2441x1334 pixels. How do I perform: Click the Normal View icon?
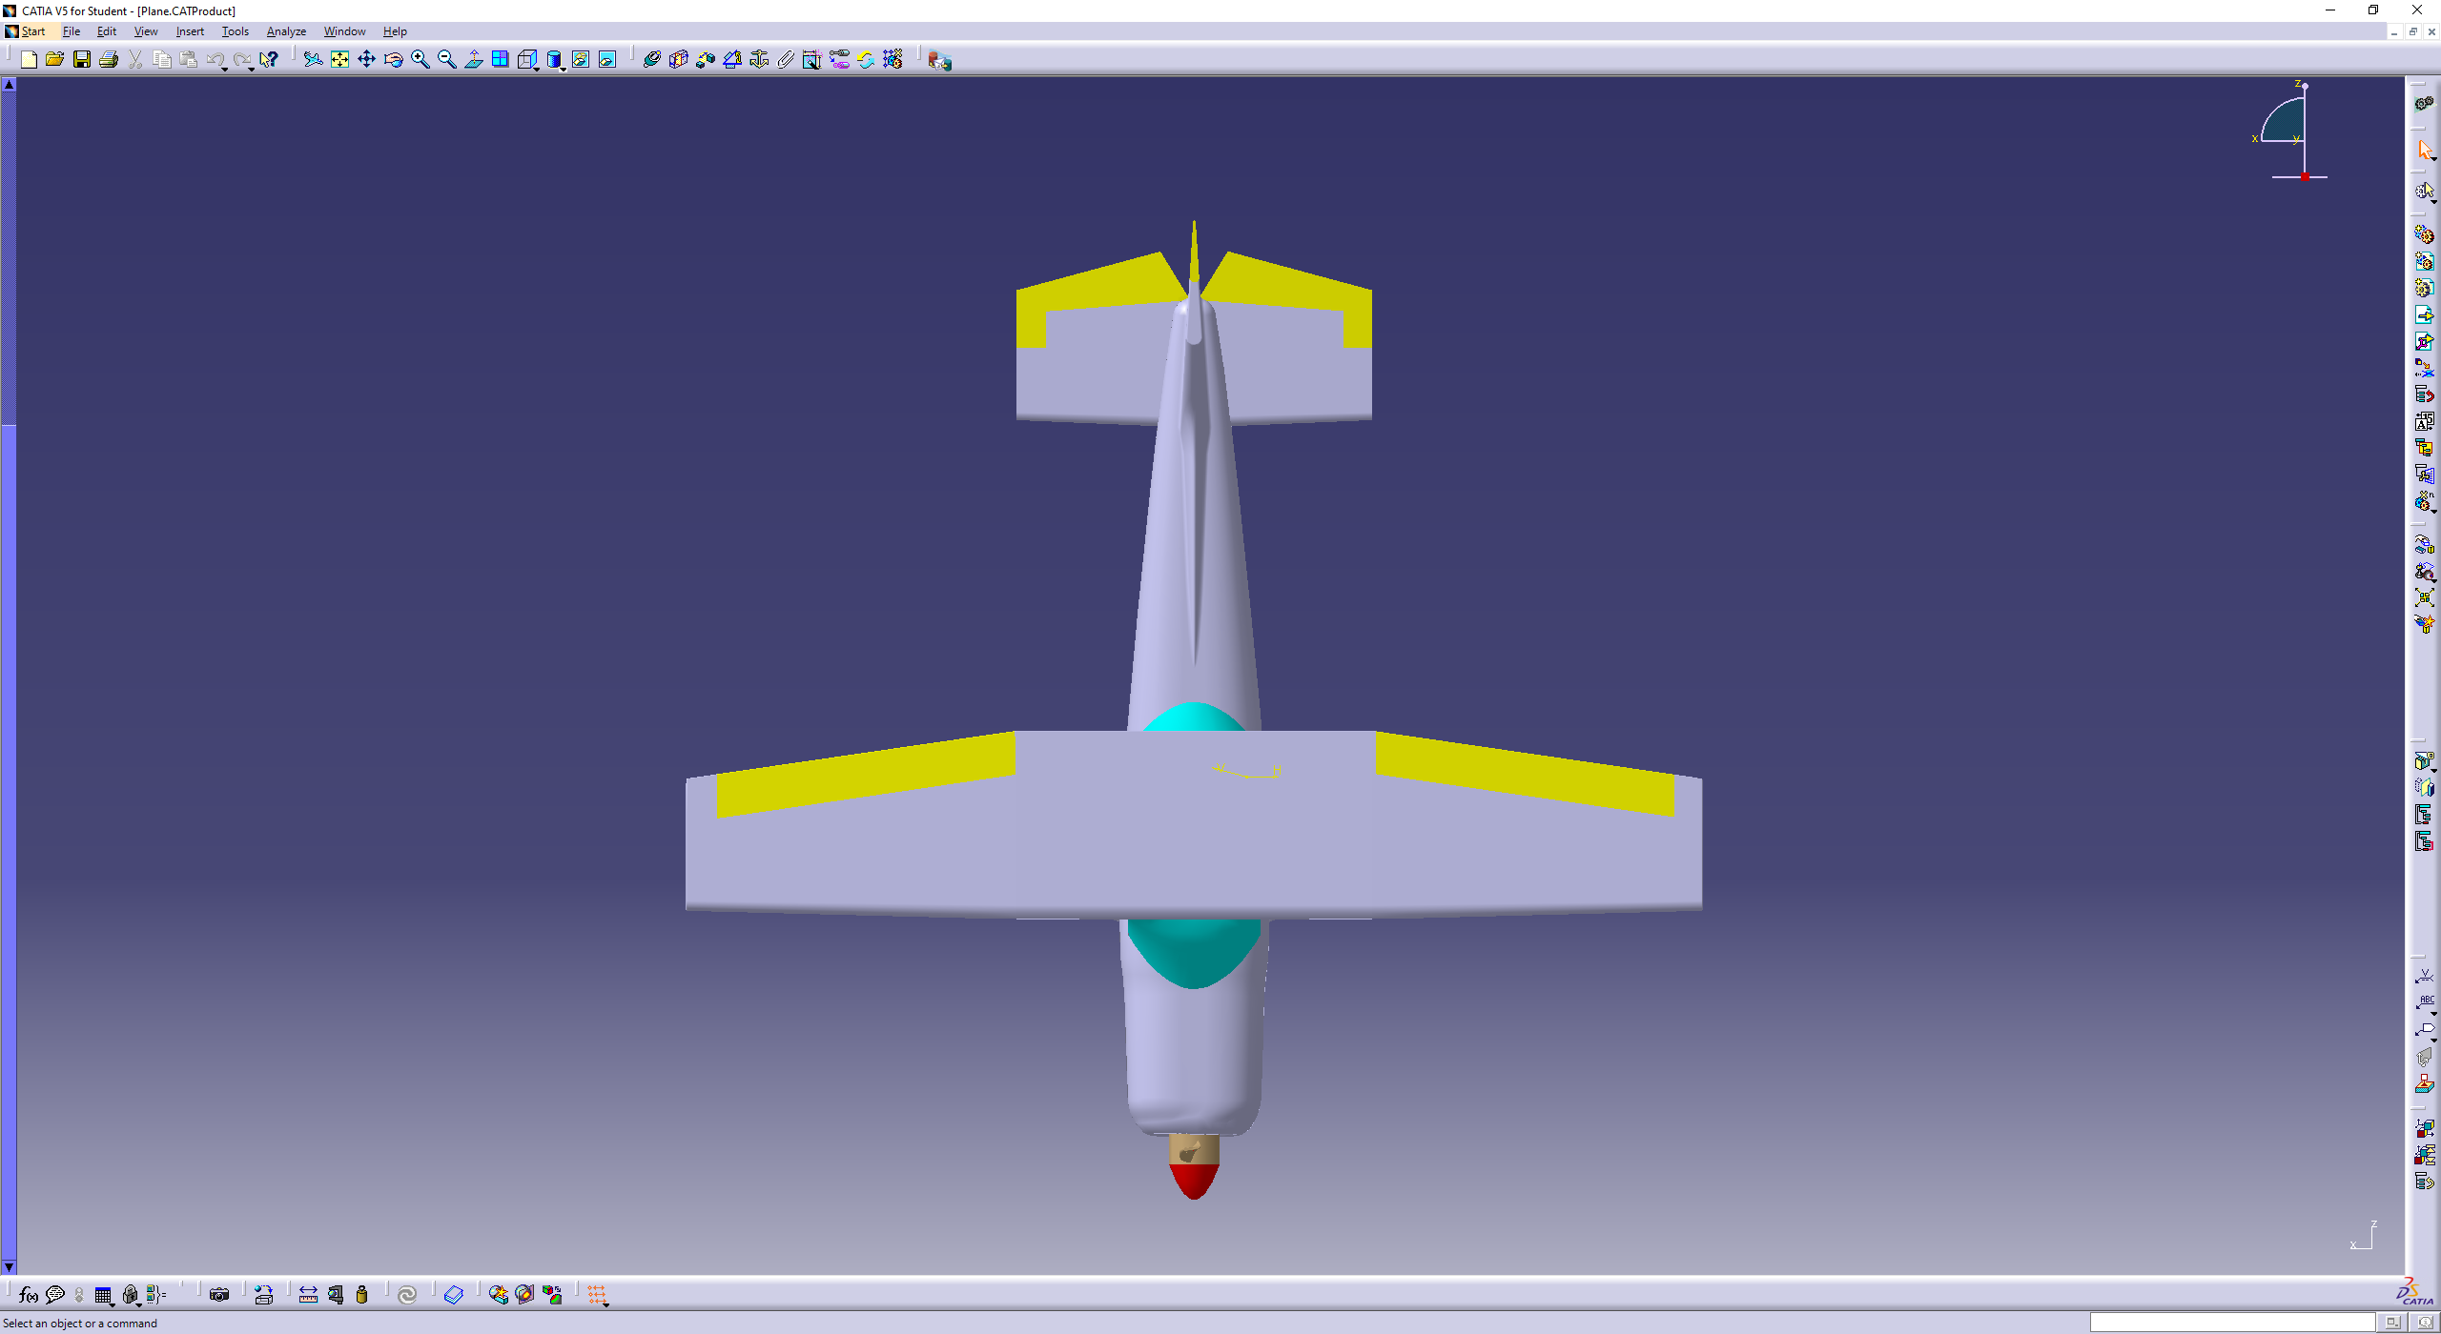(x=473, y=60)
